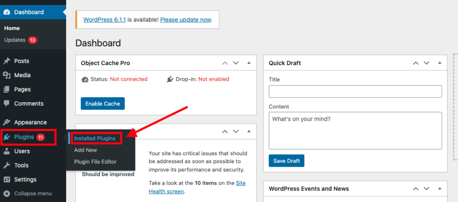This screenshot has width=458, height=202.
Task: Click the Pages icon in sidebar
Action: pos(7,89)
